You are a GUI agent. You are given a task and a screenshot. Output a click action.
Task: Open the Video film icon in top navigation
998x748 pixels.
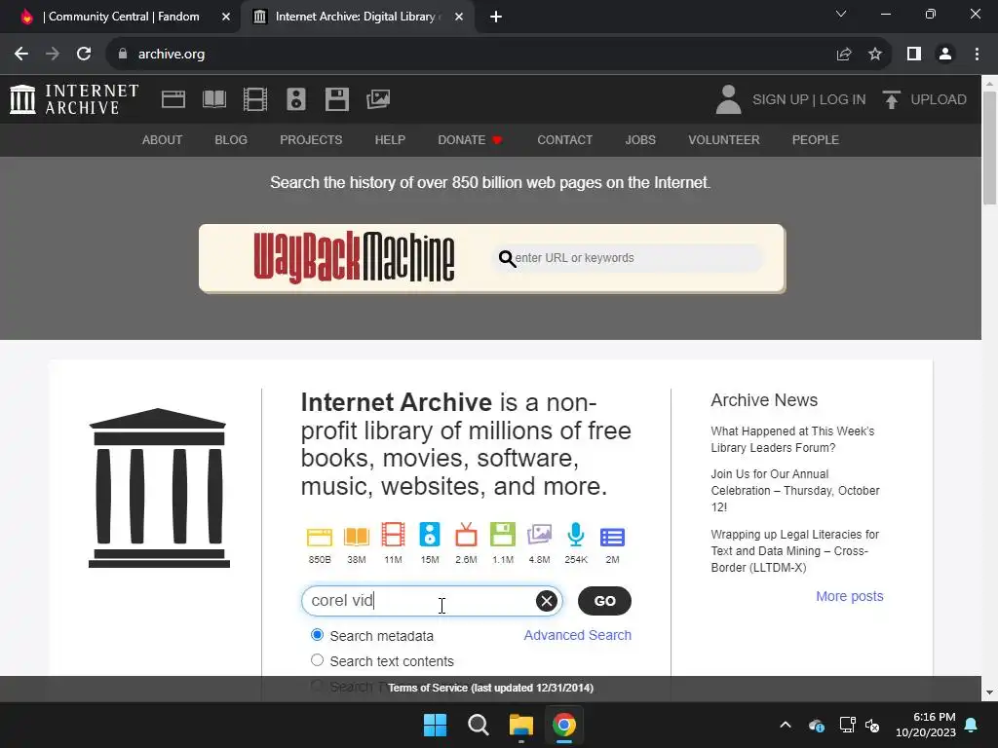[255, 99]
